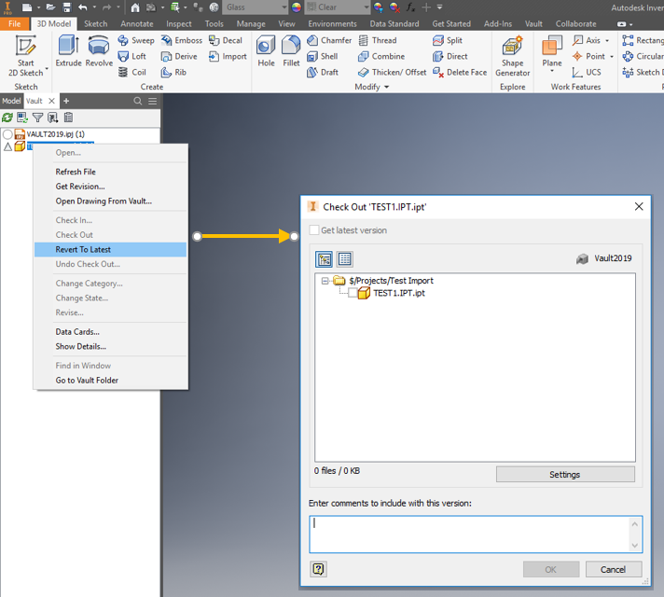Screen dimensions: 664x597
Task: Refresh the Vault browser panel
Action: click(x=7, y=118)
